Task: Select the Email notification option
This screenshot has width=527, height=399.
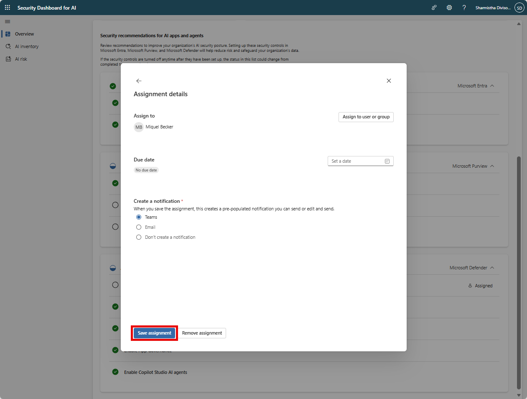Action: click(139, 227)
